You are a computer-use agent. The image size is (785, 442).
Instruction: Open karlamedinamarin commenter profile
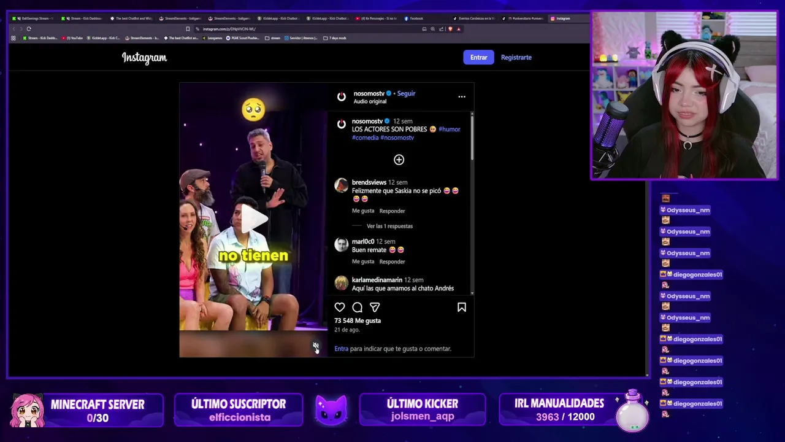[x=377, y=280]
